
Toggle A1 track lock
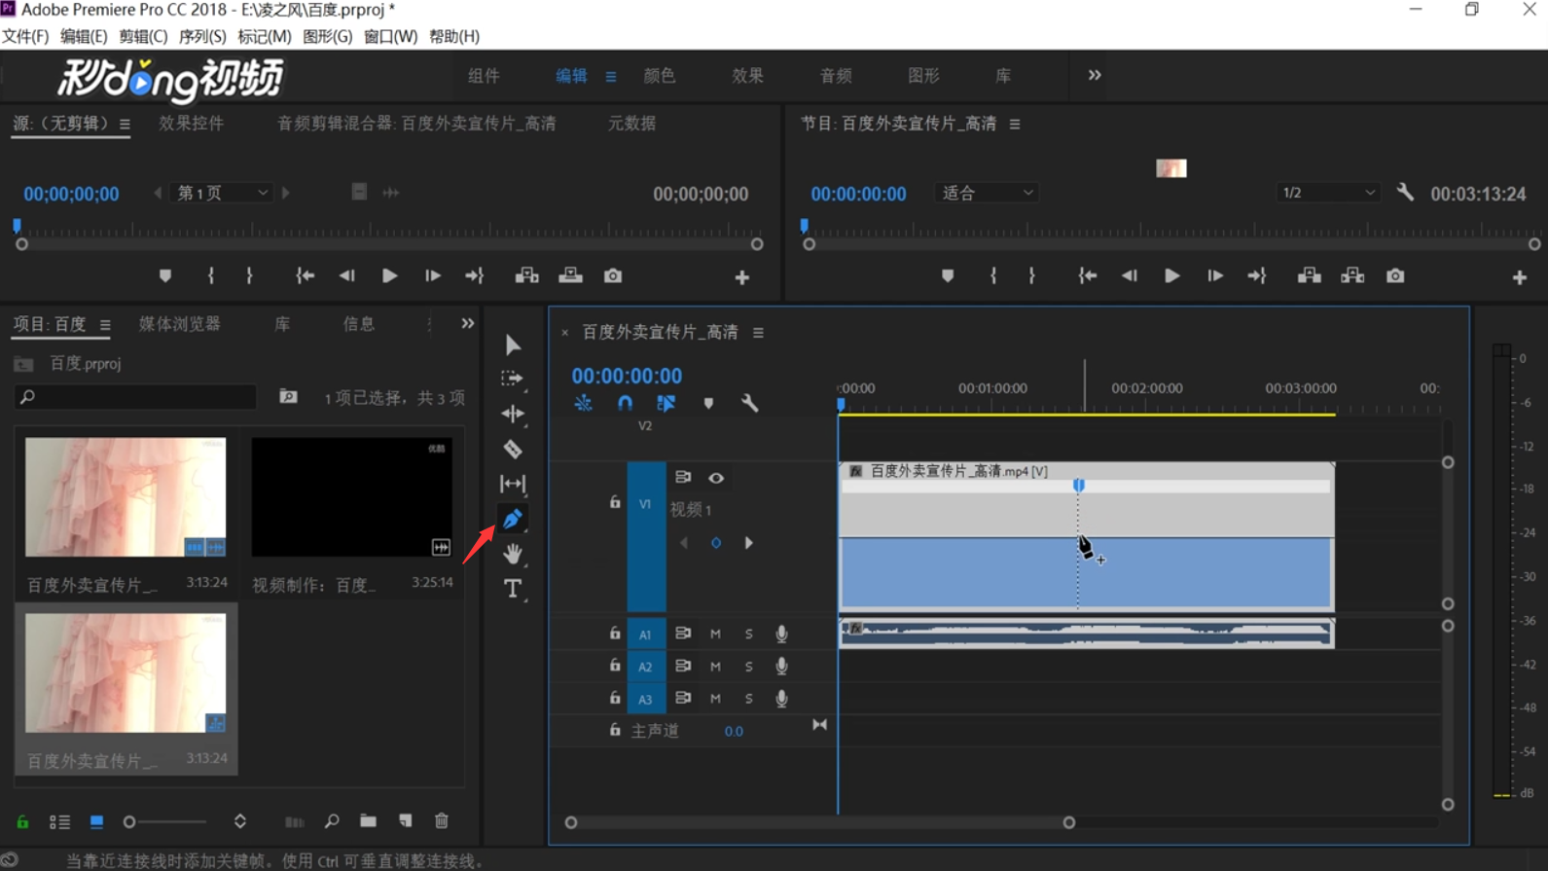(615, 634)
